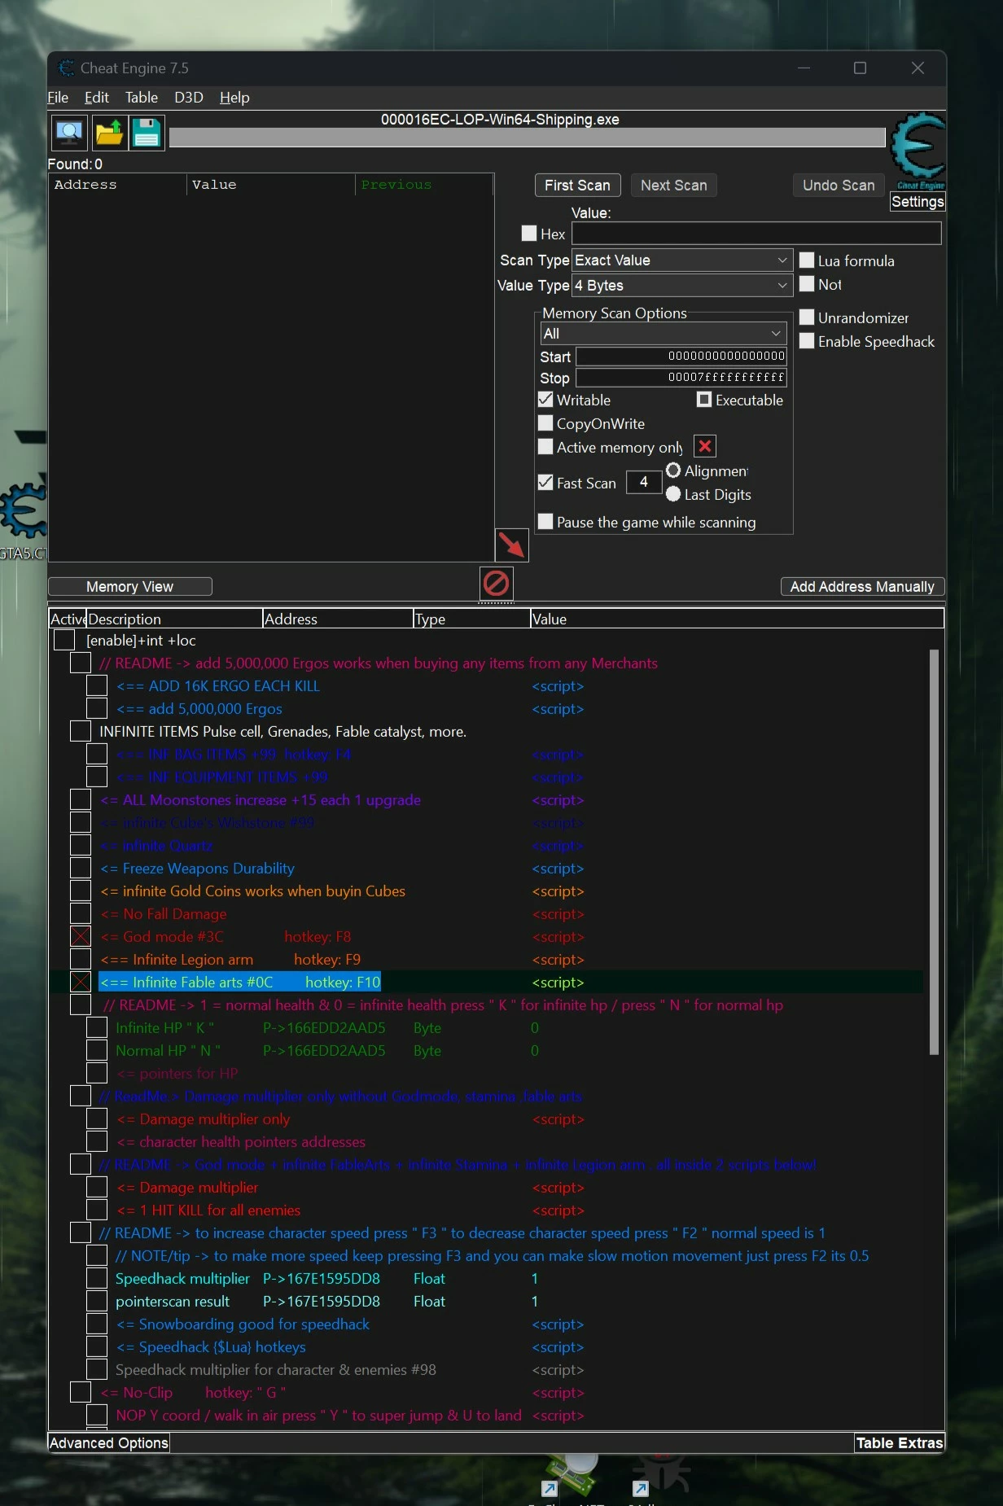Click the red X beside Active memory only

pos(705,446)
